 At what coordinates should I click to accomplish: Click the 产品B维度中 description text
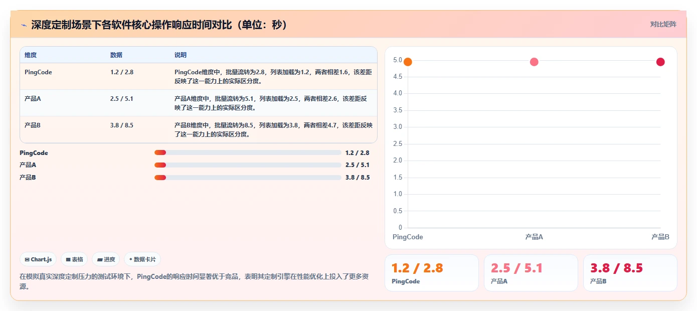[x=273, y=129]
